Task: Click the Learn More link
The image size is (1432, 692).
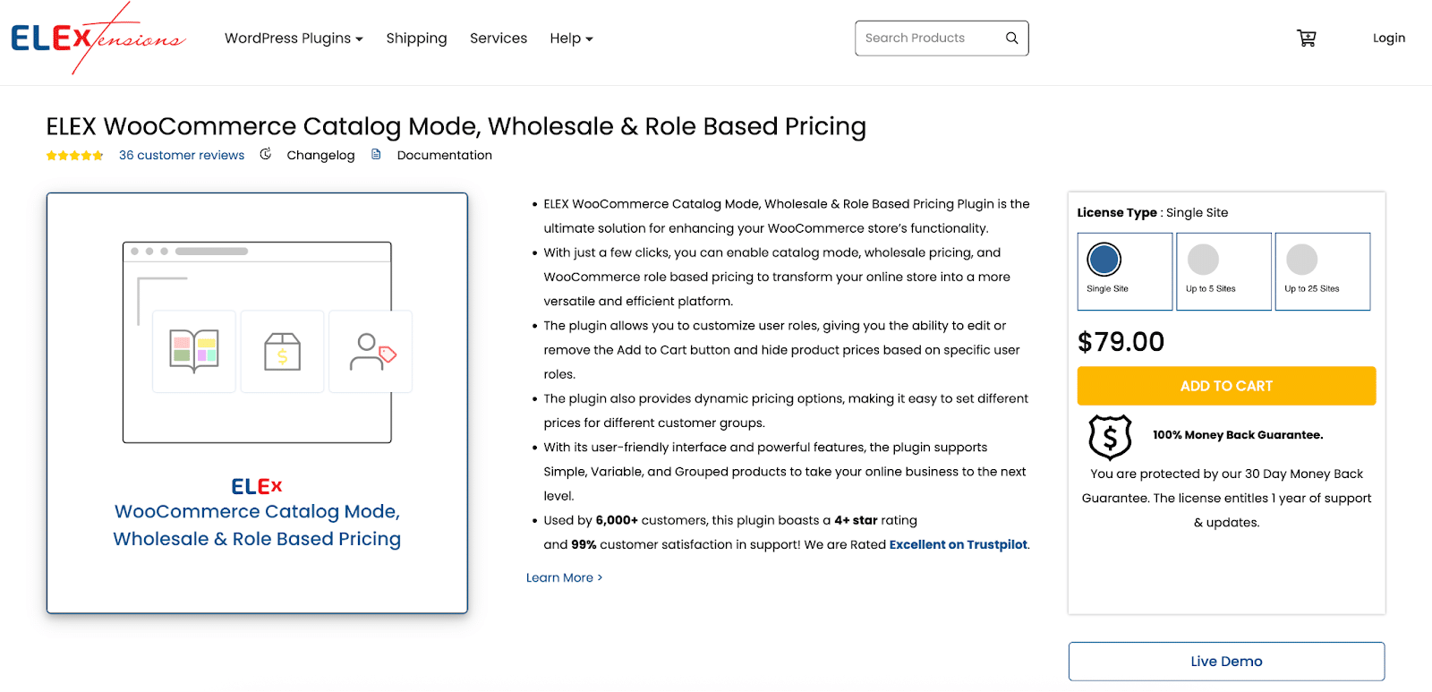Action: 564,577
